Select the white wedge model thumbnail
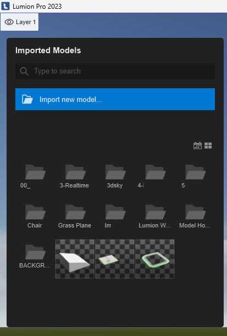The height and width of the screenshot is (336, 227). (75, 259)
